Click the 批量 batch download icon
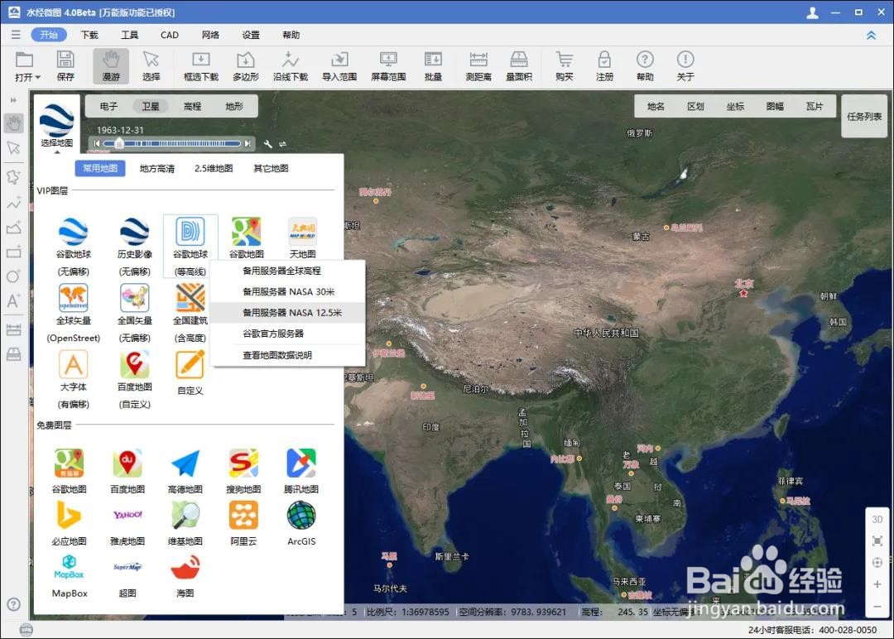 click(433, 60)
